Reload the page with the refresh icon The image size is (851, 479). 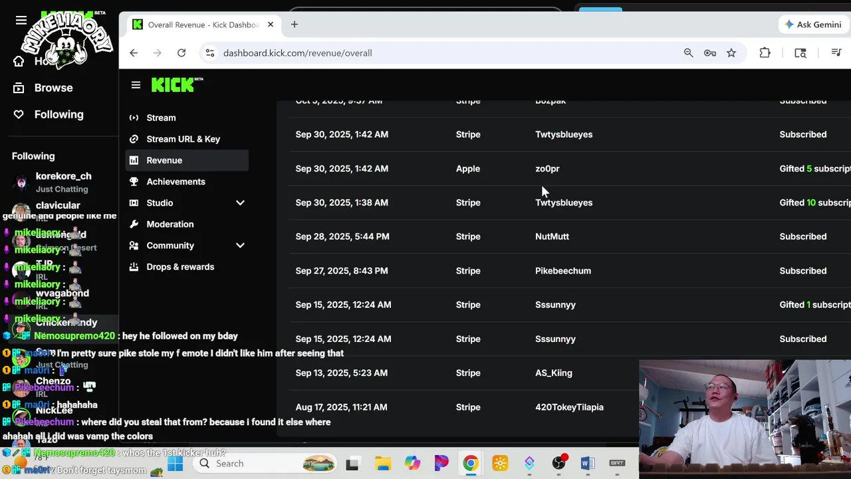[x=182, y=53]
